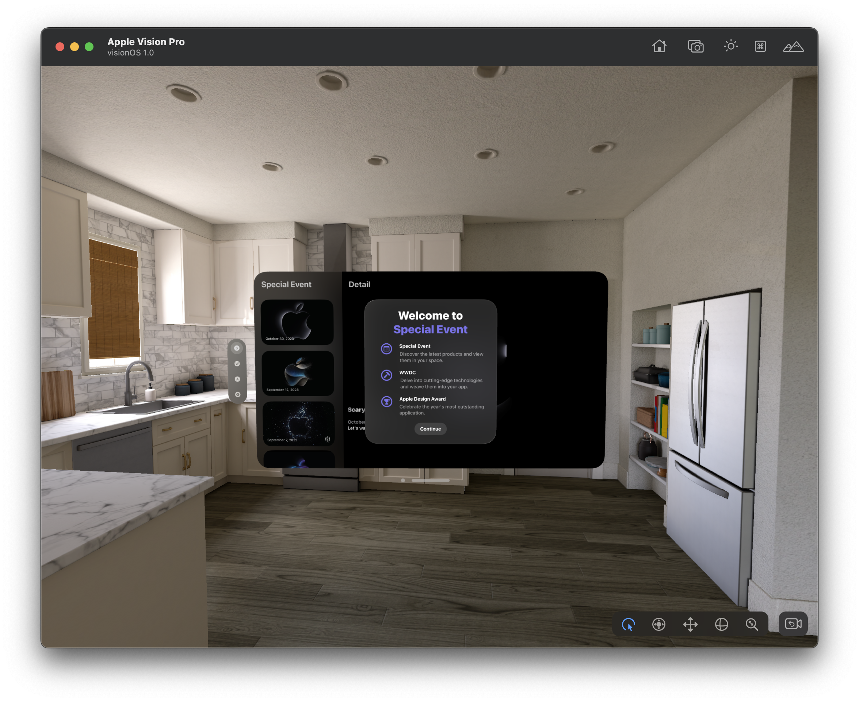Open the September 7, 2022 event thumbnail
Viewport: 859px width, 702px height.
[299, 423]
